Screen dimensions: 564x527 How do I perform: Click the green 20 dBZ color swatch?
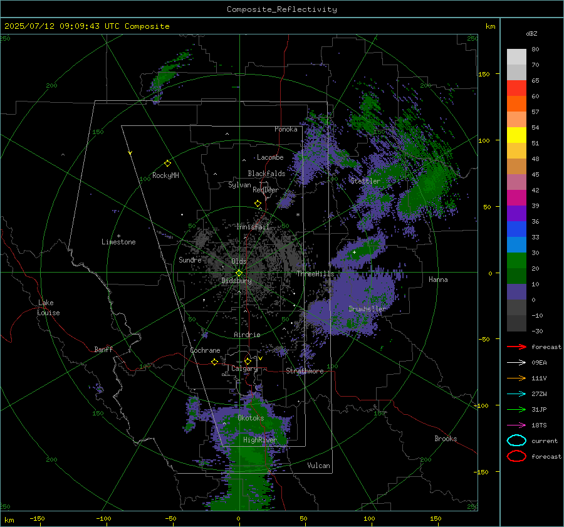(516, 261)
